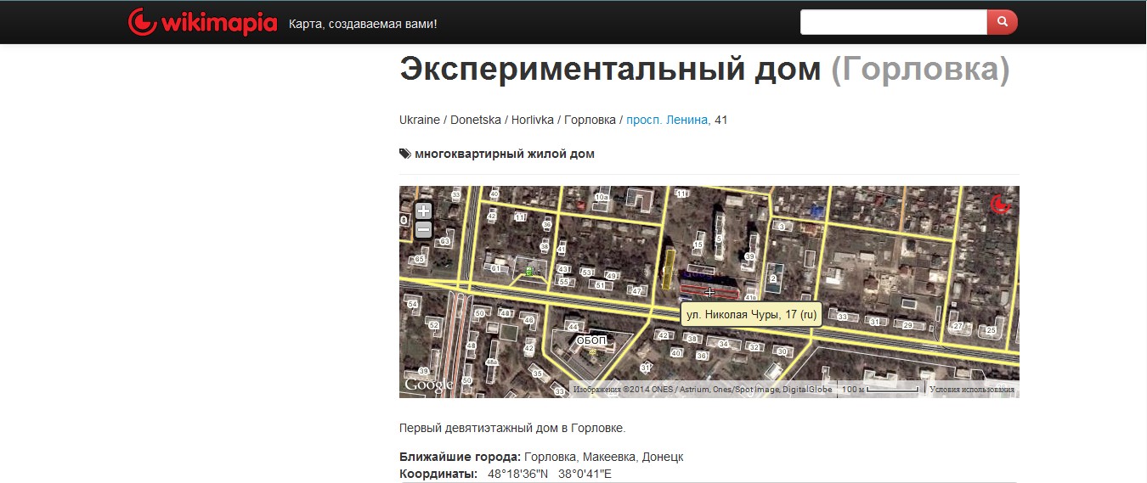1147x483 pixels.
Task: Select the red outlined building under cursor
Action: point(708,291)
